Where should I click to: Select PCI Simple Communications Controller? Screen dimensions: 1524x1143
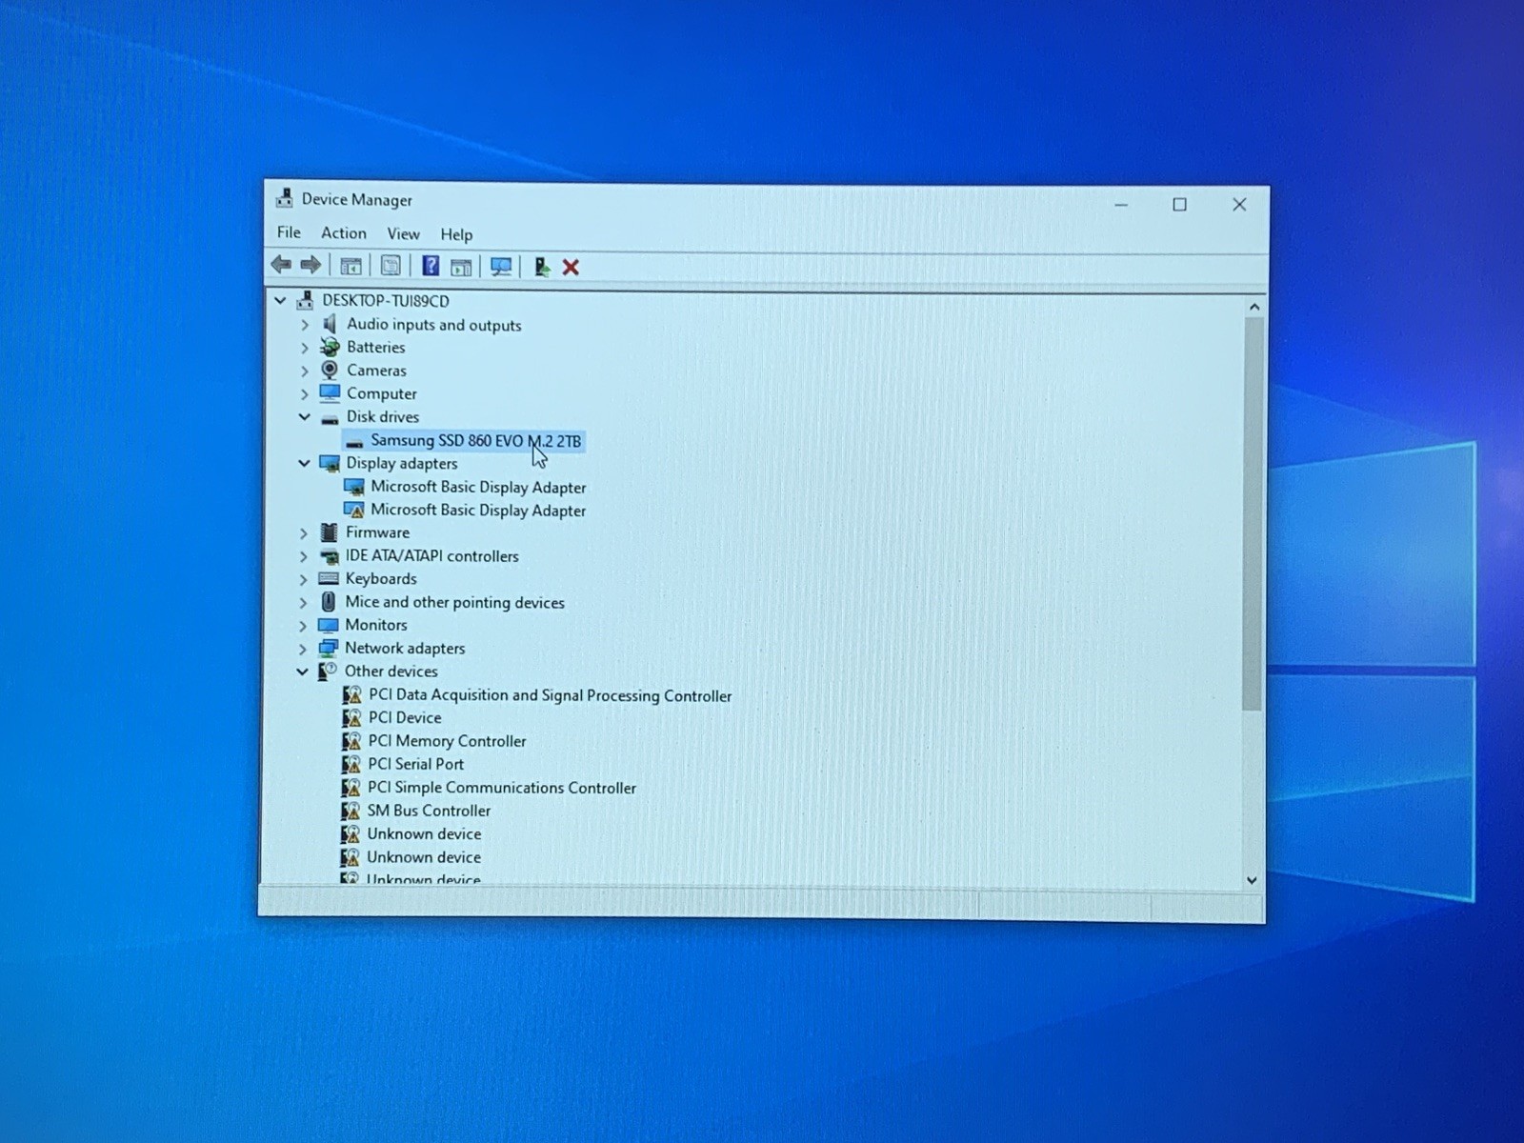[502, 788]
